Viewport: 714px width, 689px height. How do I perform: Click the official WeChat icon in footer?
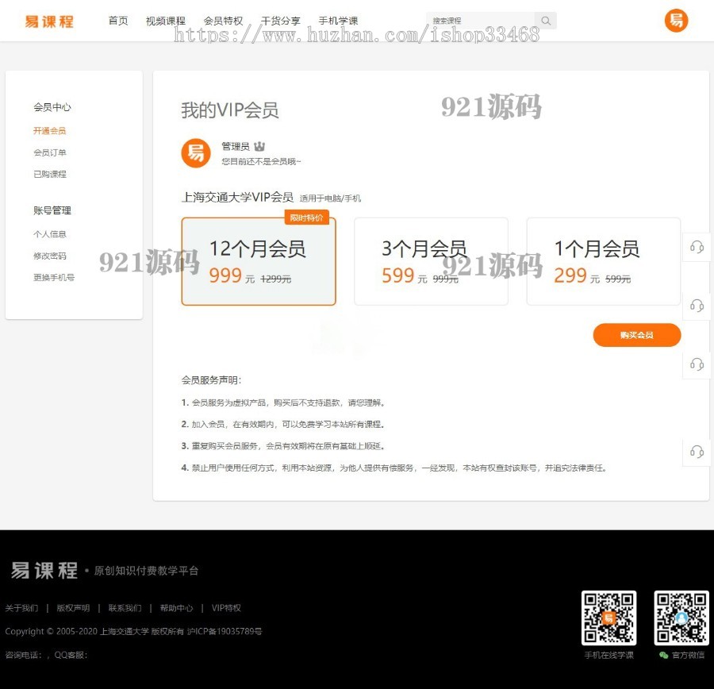[x=664, y=656]
